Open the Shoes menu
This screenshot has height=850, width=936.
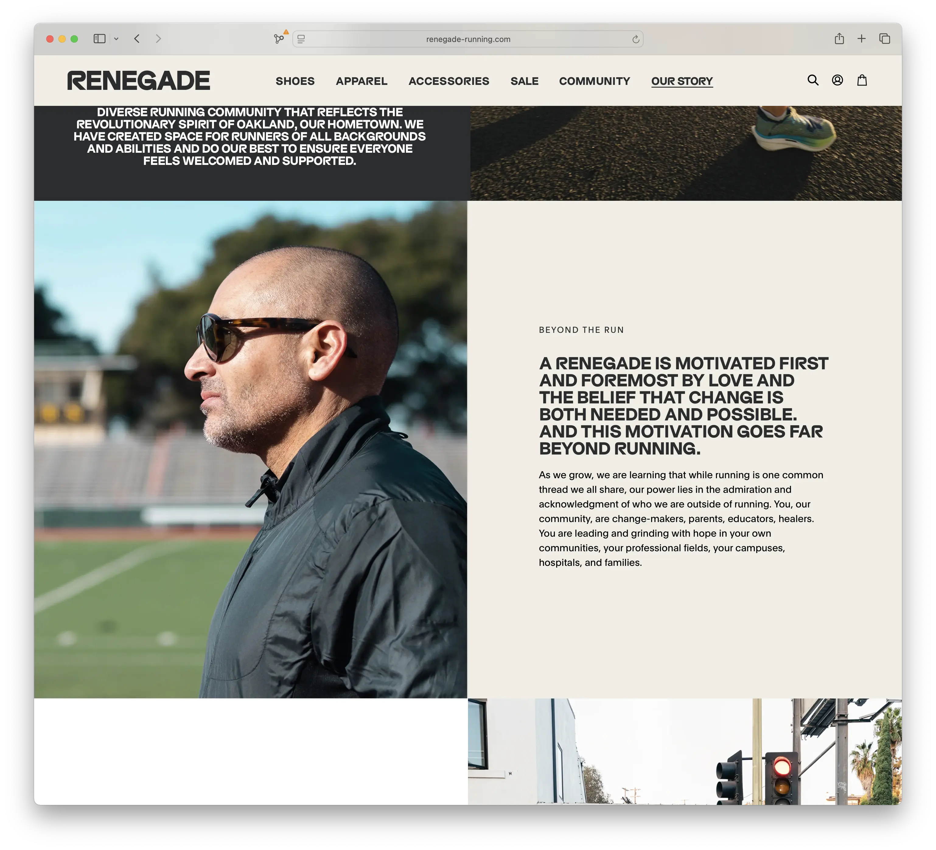click(x=295, y=81)
